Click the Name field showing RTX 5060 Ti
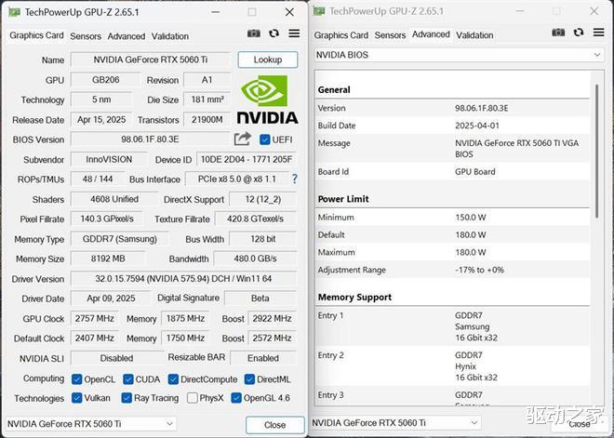 [150, 60]
